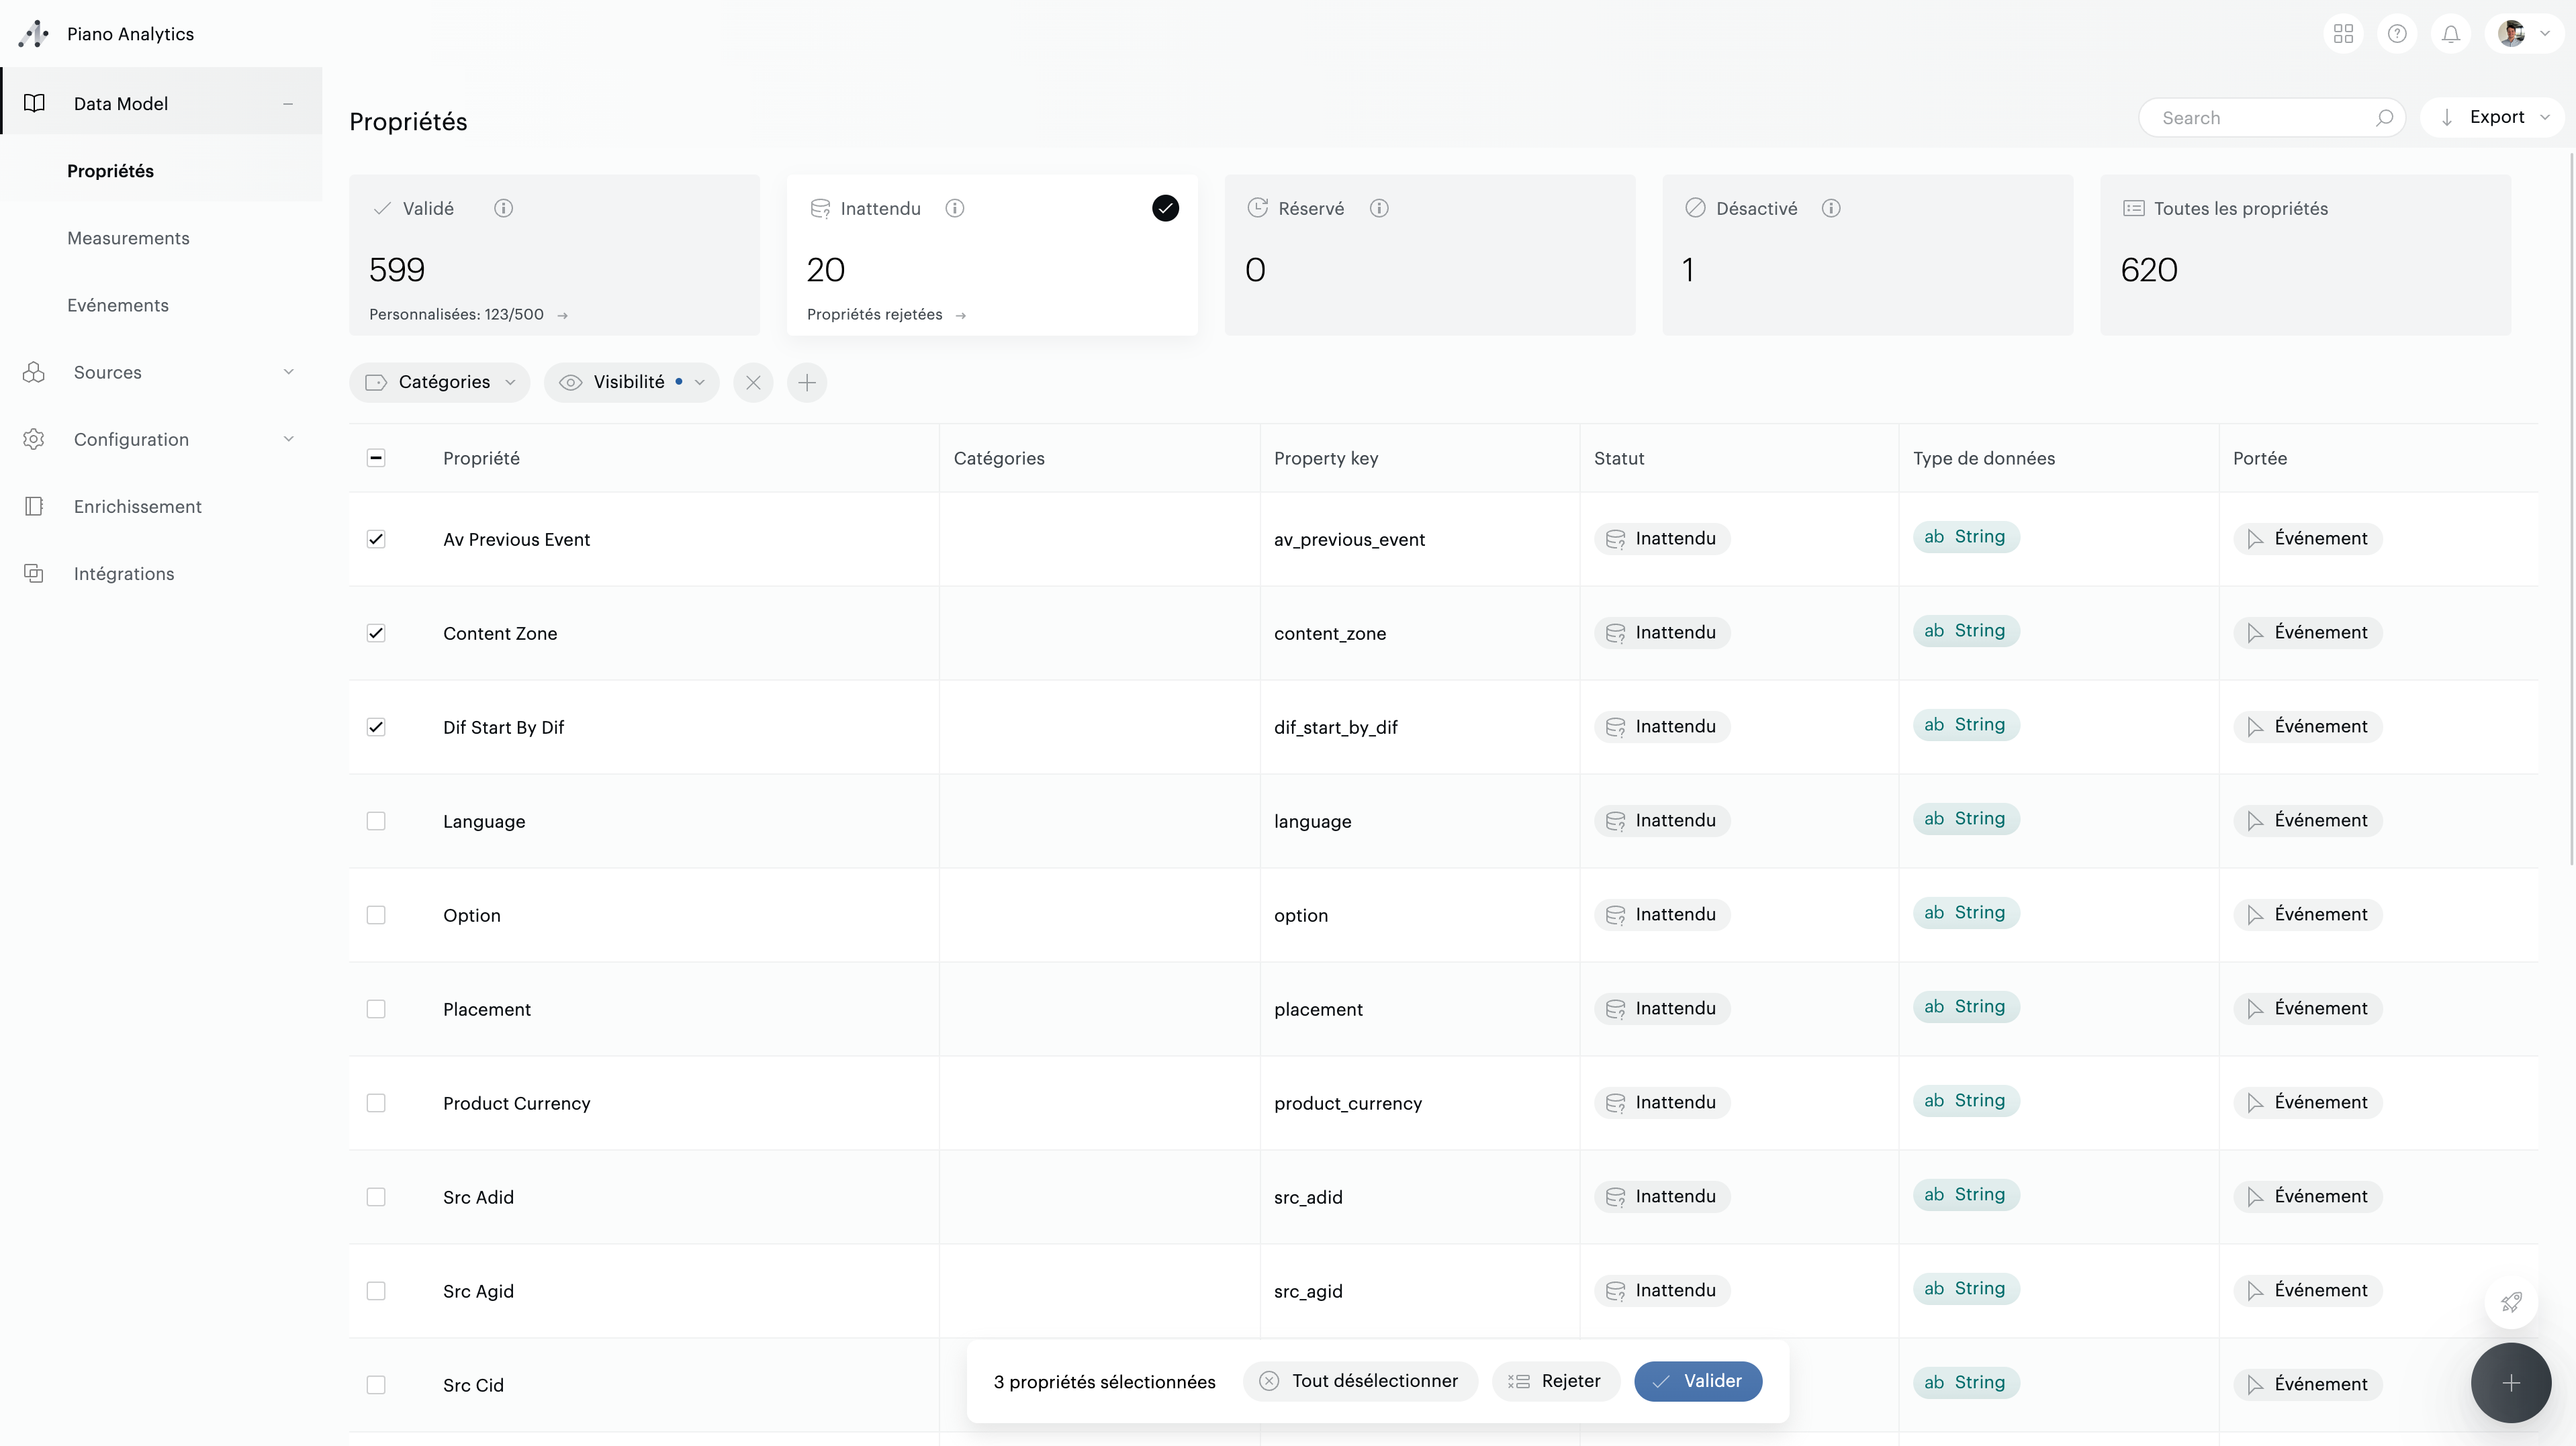The height and width of the screenshot is (1446, 2576).
Task: Toggle the header select-all checkbox
Action: (376, 458)
